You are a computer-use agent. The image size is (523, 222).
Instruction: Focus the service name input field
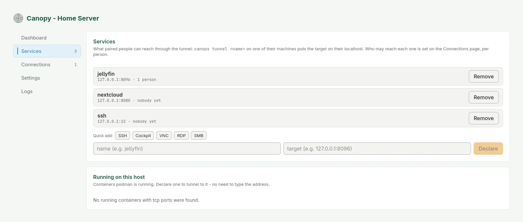click(x=187, y=149)
